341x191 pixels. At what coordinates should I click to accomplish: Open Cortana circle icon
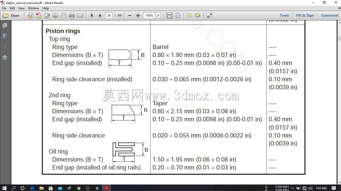[x=23, y=188]
